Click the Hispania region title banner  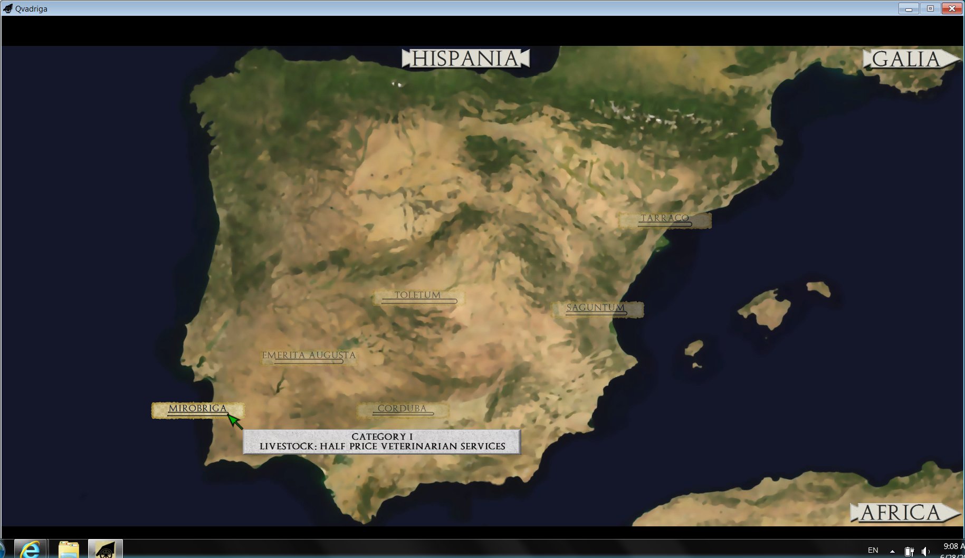coord(465,59)
